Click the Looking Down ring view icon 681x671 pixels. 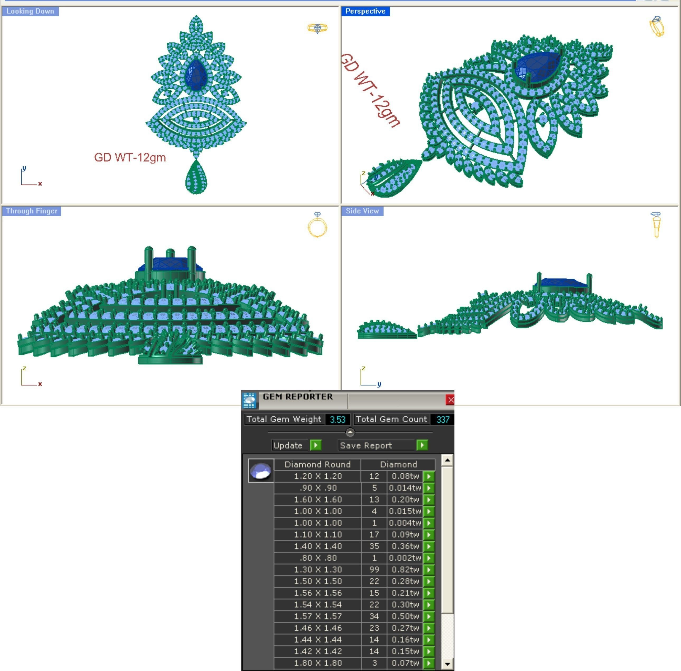(x=317, y=28)
